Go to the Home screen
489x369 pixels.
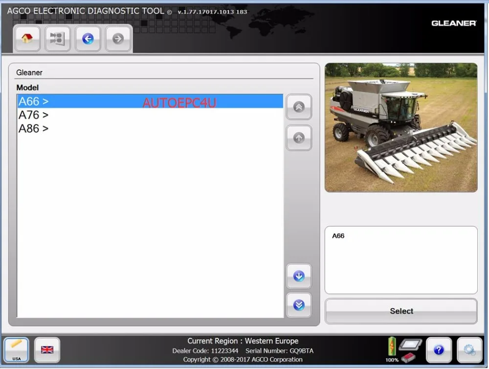coord(27,39)
